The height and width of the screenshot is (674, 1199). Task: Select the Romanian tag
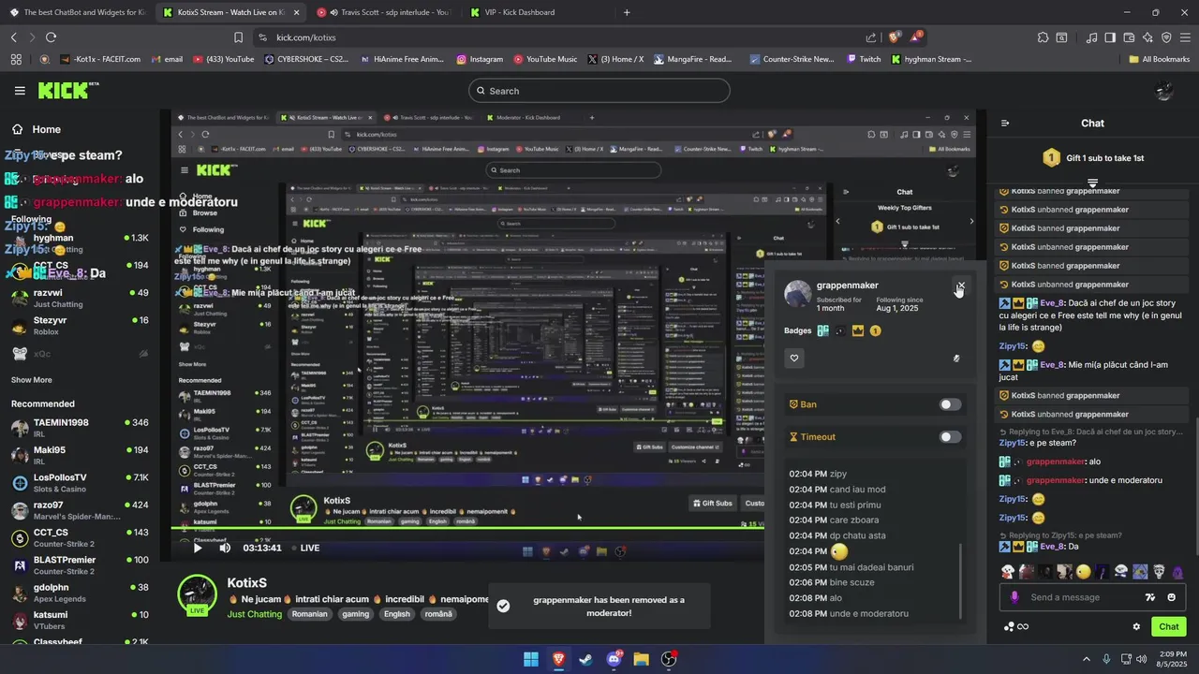tap(309, 614)
